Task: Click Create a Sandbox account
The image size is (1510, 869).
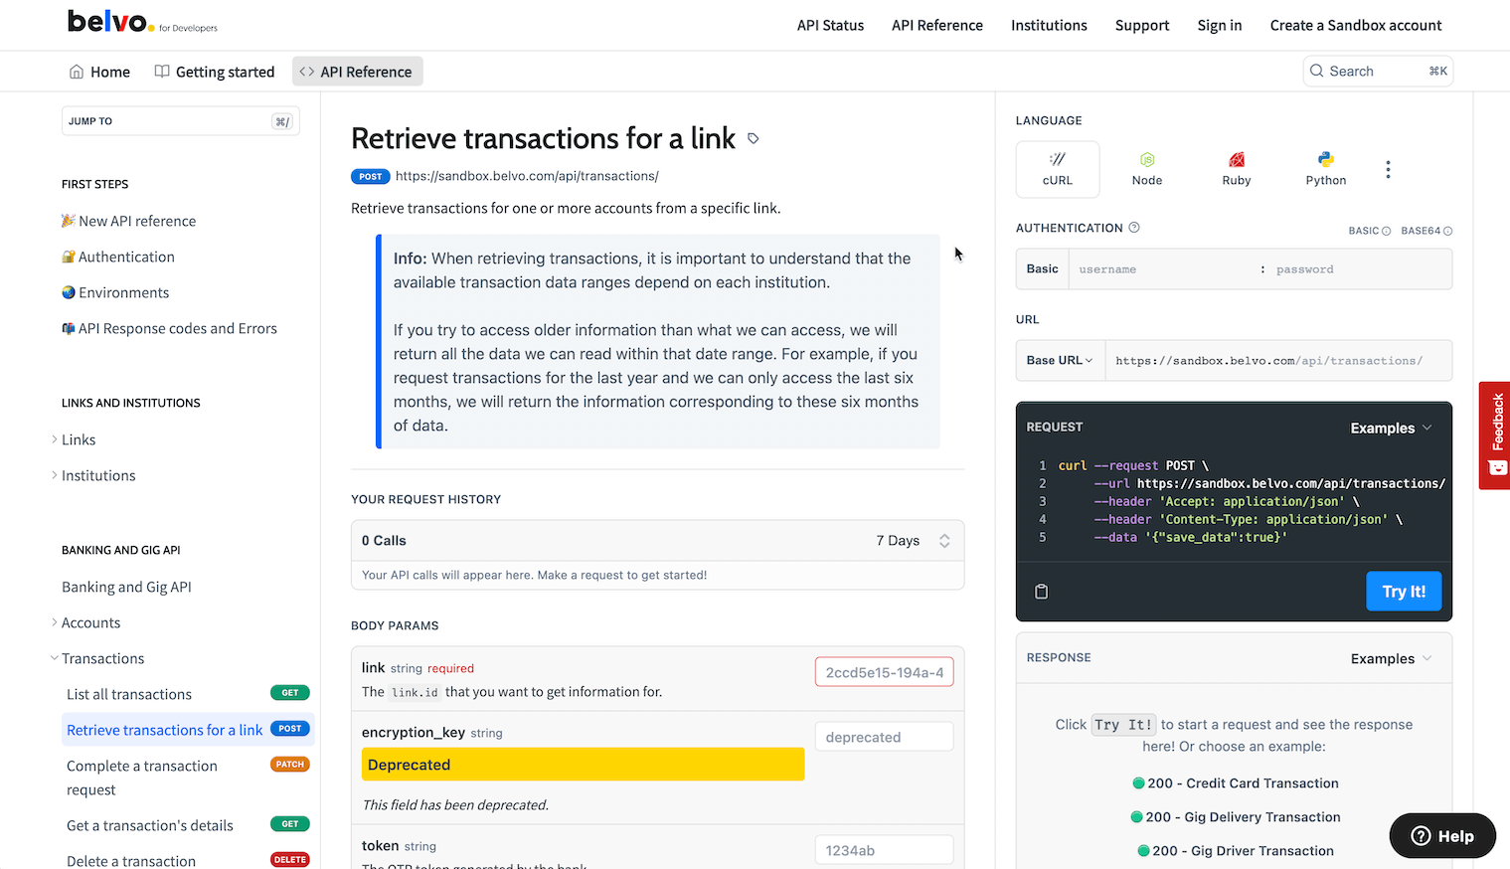Action: pos(1356,25)
